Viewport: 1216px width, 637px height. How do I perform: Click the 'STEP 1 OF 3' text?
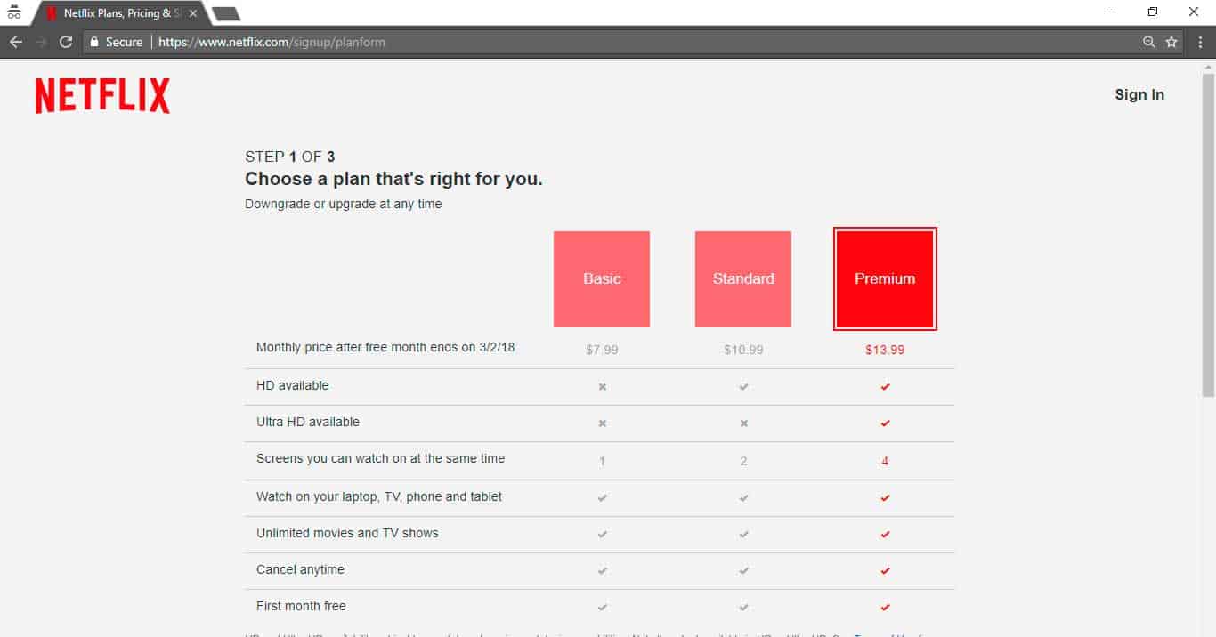point(290,157)
